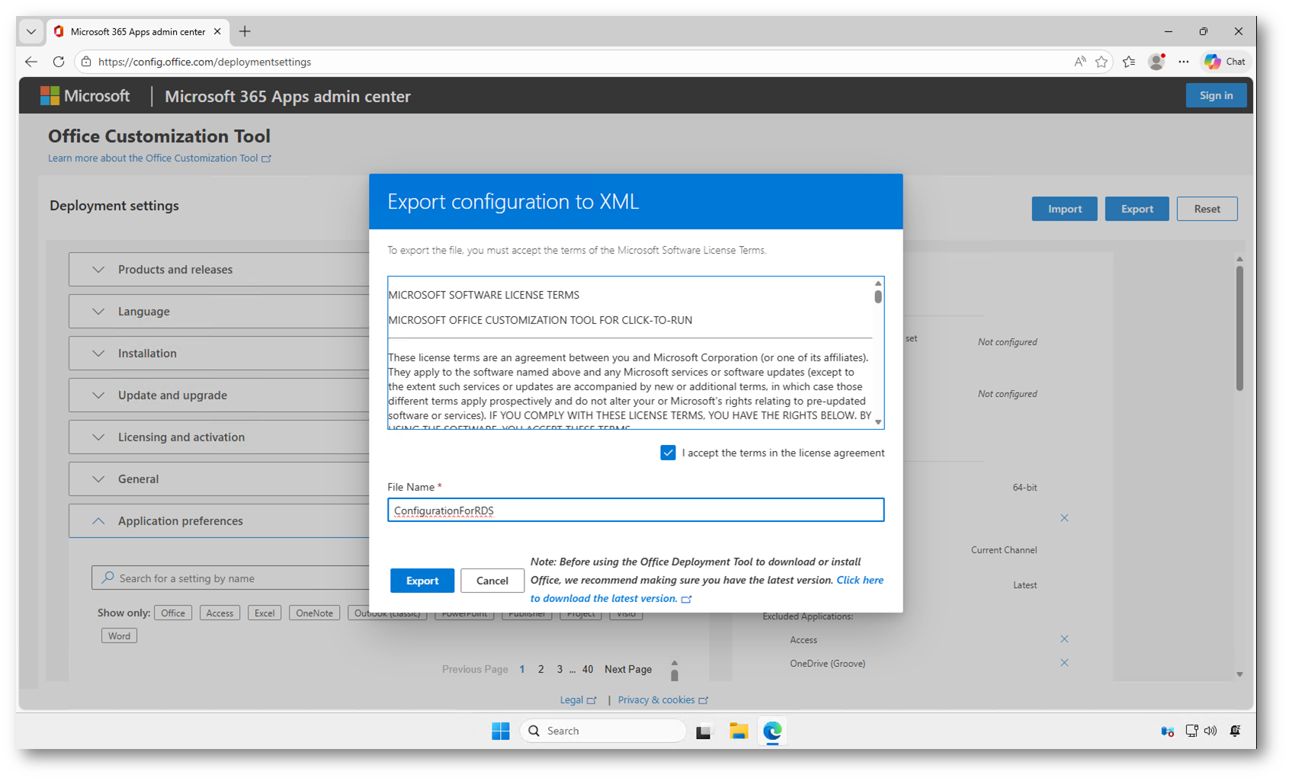This screenshot has height=781, width=1289.
Task: Open the notifications bell in the tray
Action: pyautogui.click(x=1236, y=731)
